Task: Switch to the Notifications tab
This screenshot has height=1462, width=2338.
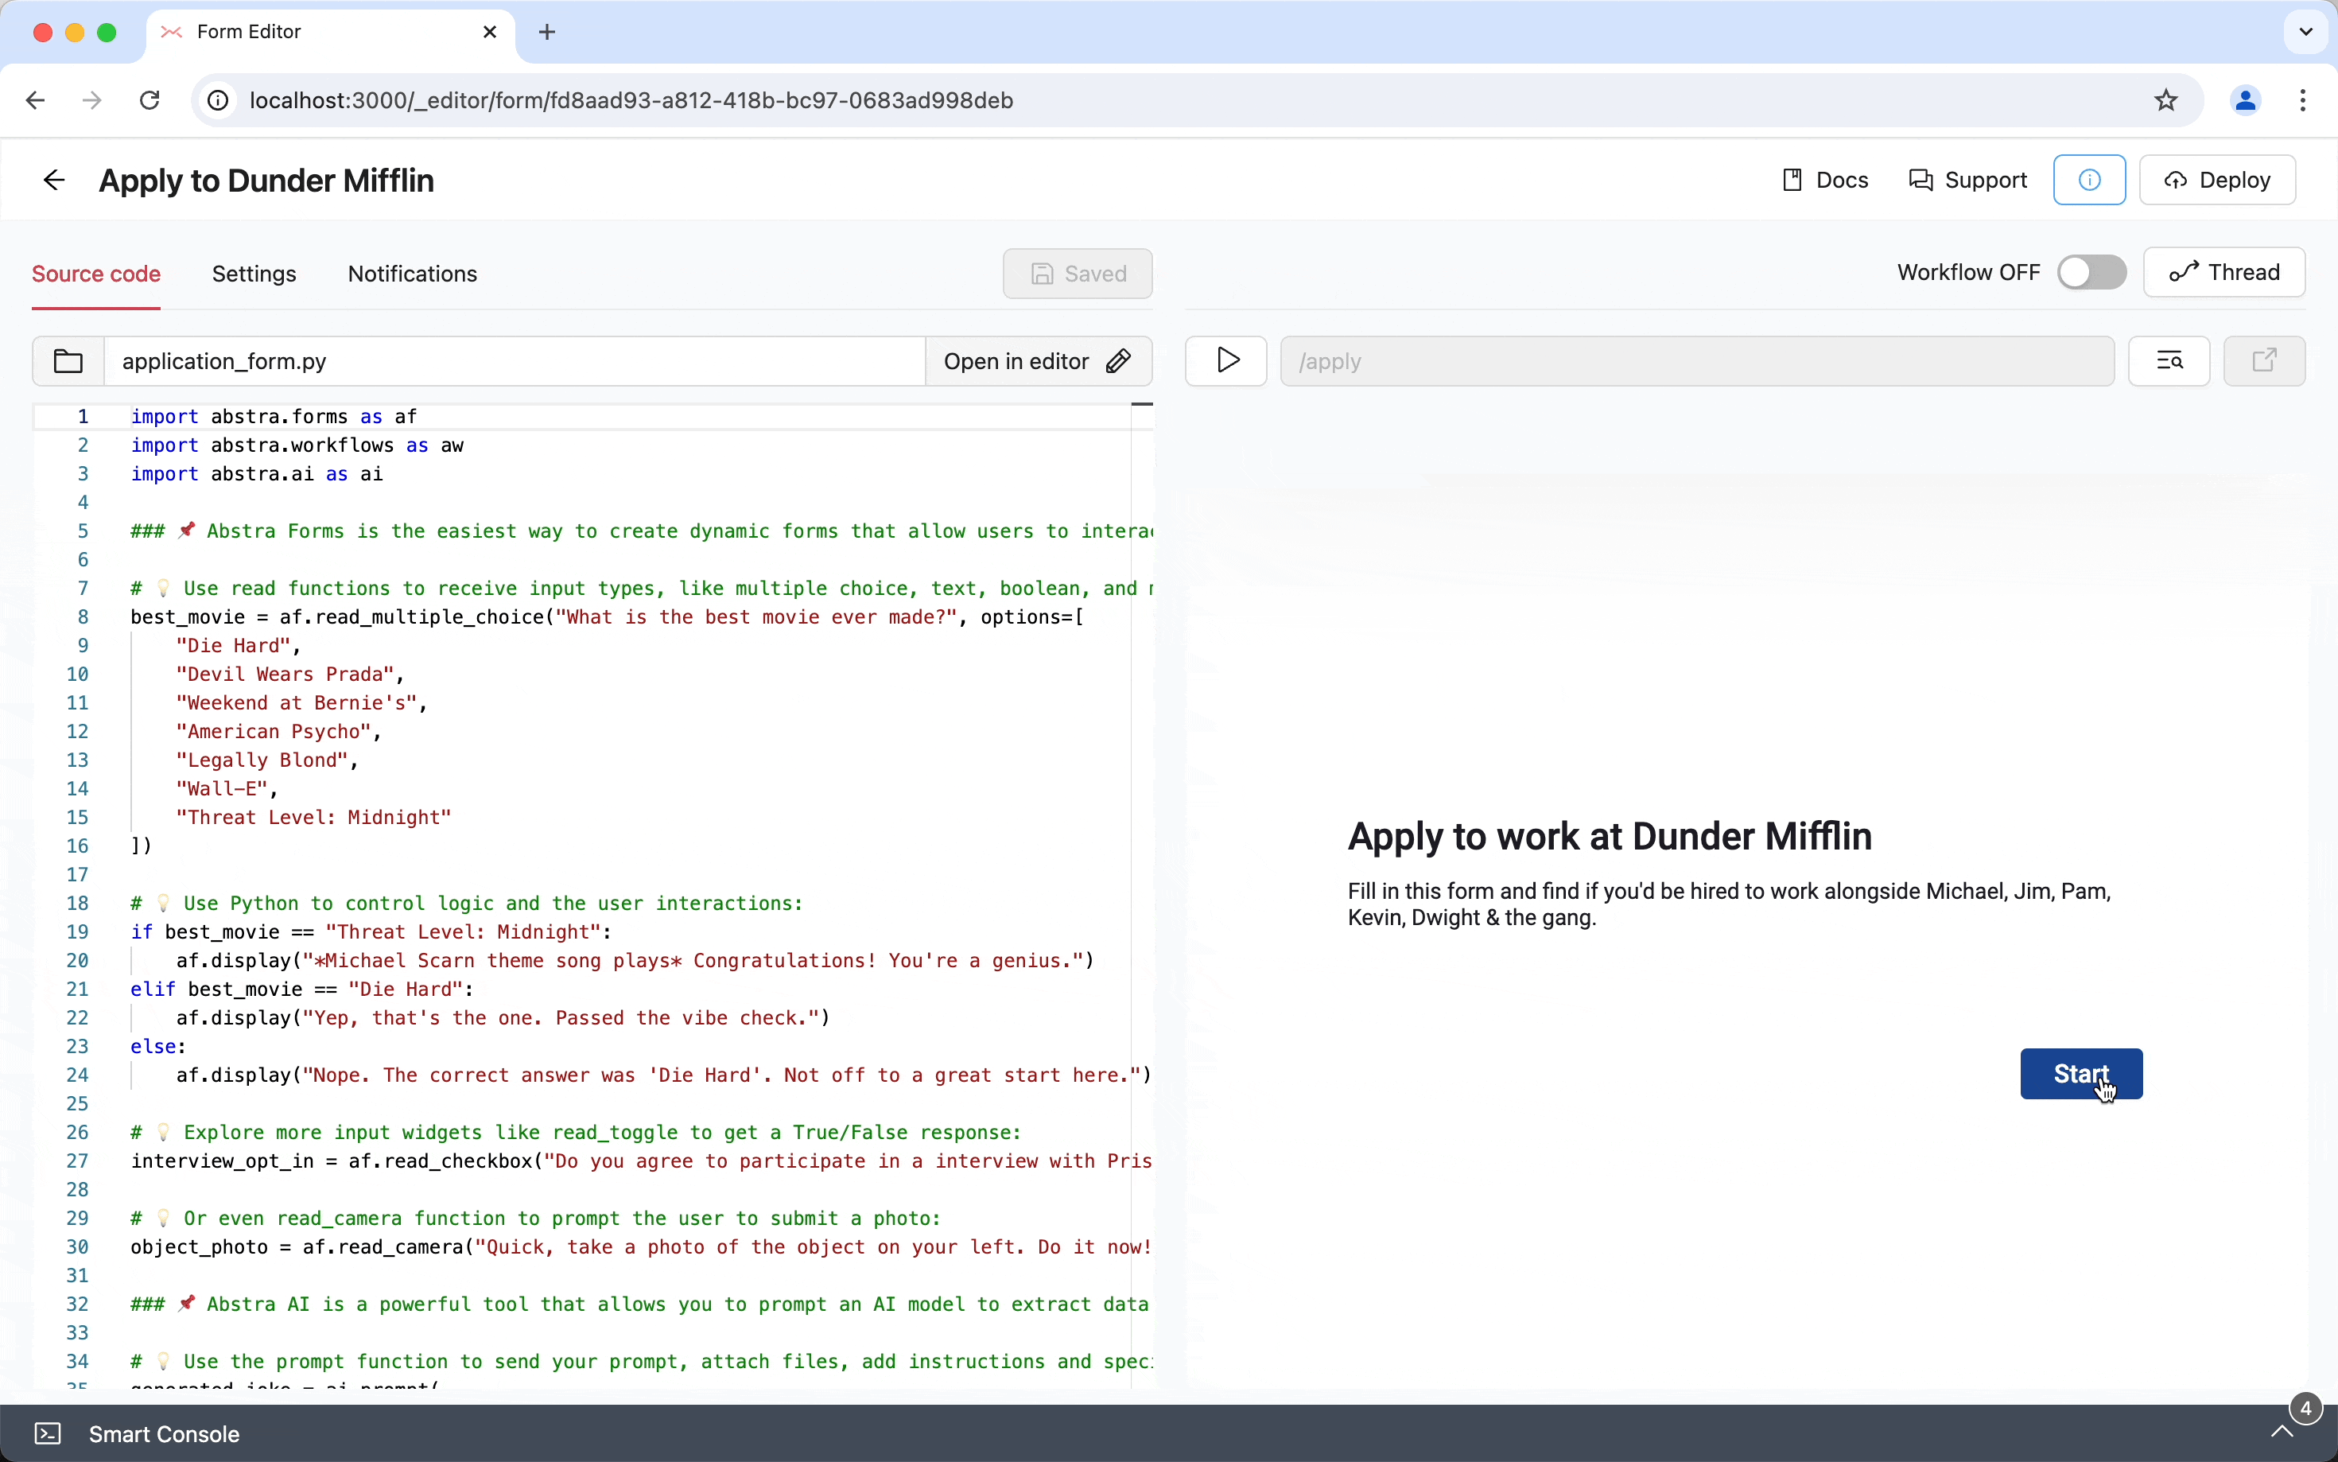Action: point(413,273)
